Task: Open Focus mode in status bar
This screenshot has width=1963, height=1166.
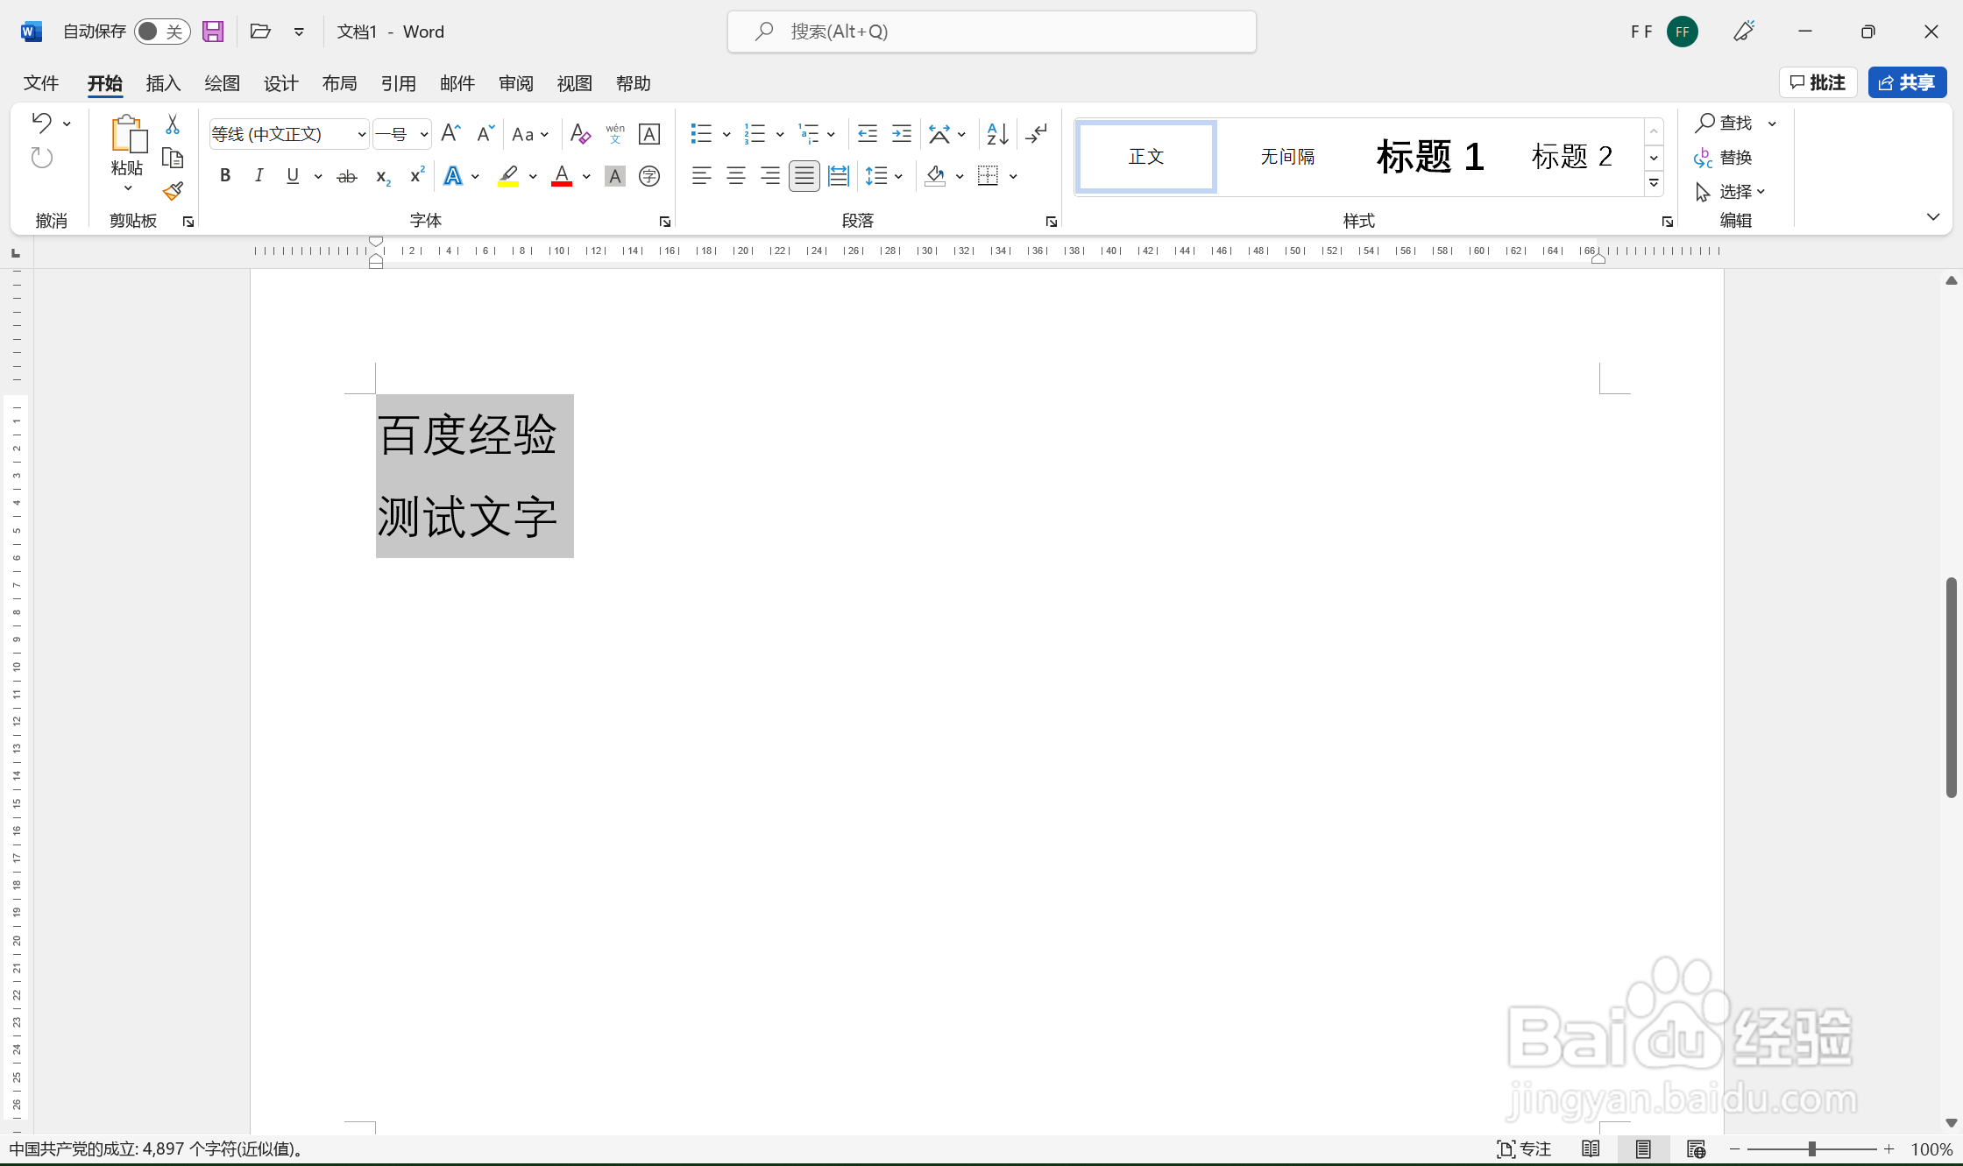Action: point(1524,1148)
